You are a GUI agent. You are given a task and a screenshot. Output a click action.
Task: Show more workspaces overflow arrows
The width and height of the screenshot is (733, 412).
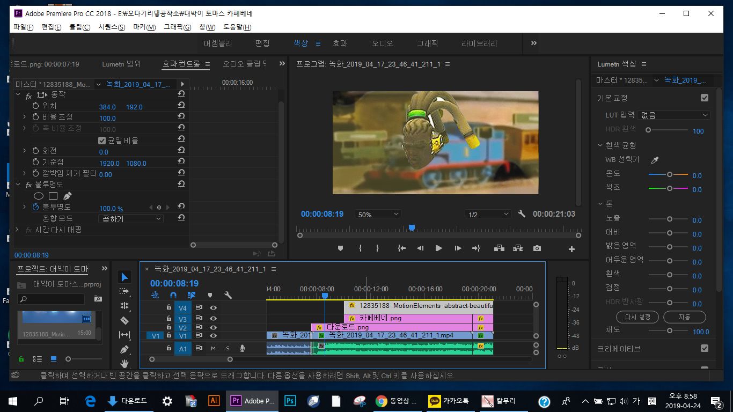[533, 43]
